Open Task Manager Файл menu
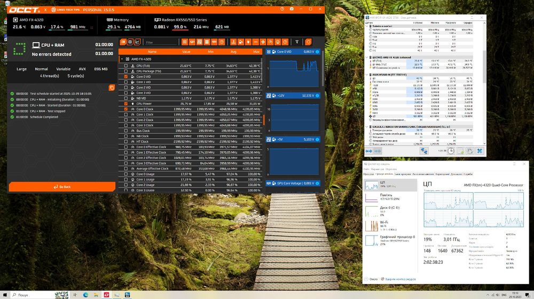 [x=366, y=169]
